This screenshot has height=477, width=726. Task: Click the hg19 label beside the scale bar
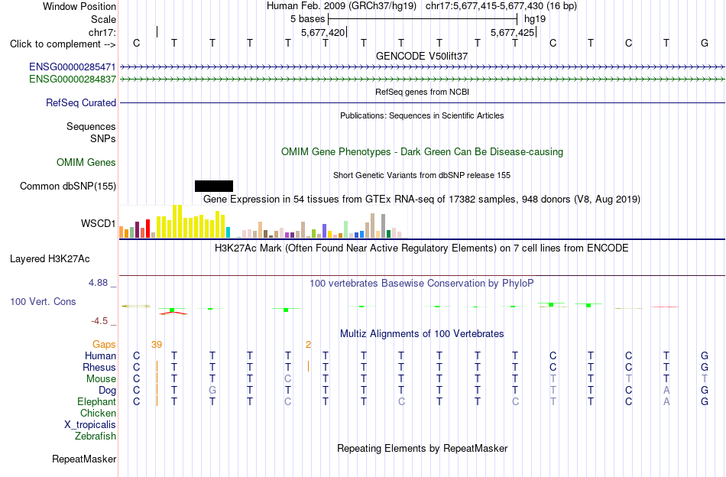535,19
